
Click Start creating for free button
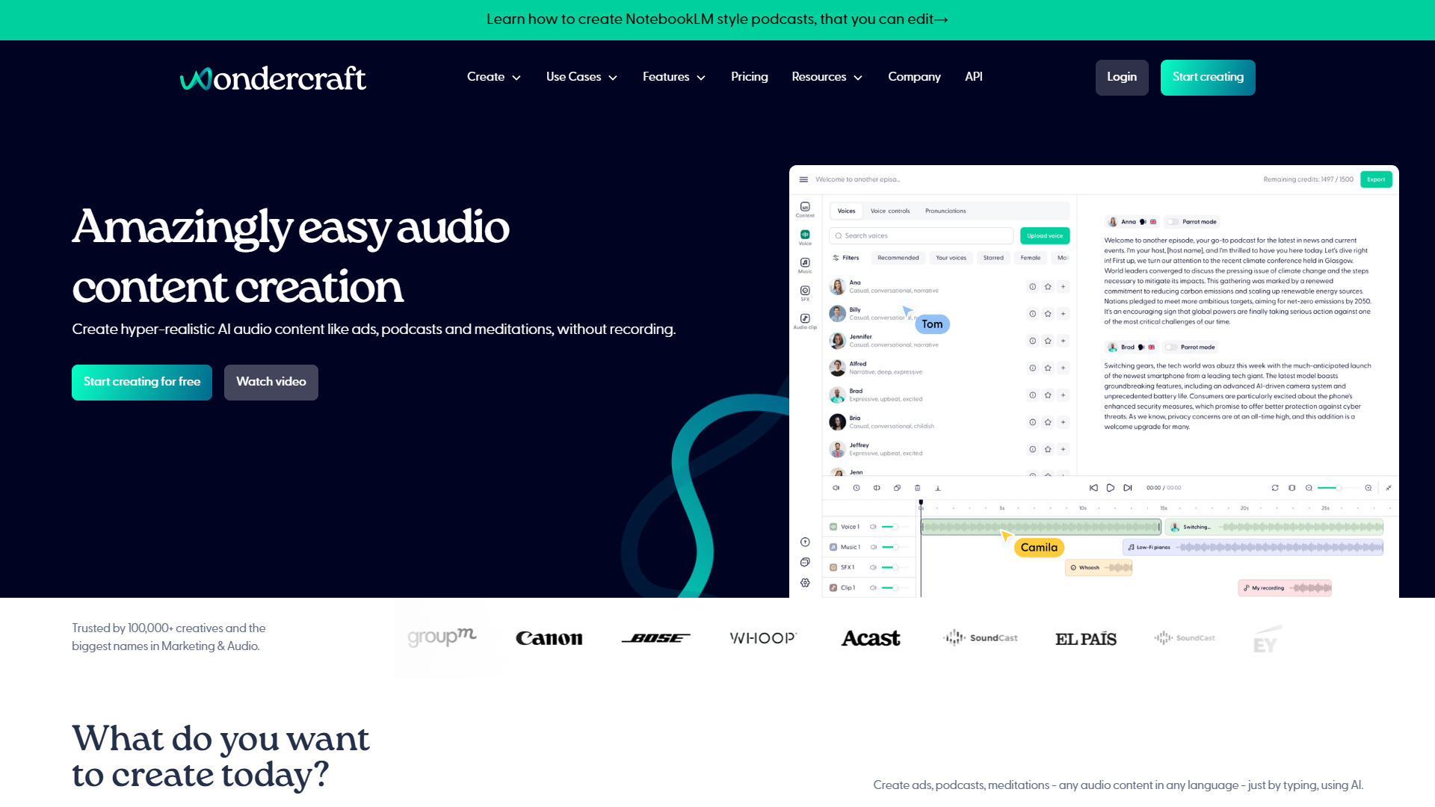(142, 382)
